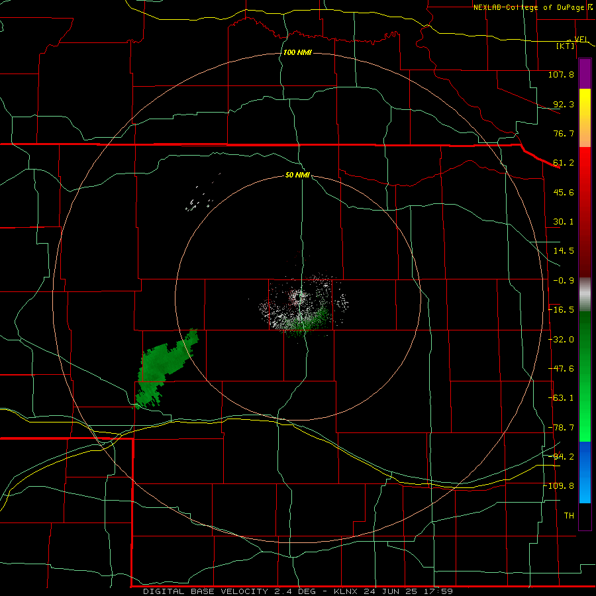Click the -47.6 velocity scale value
Viewport: 596px width, 596px height.
coord(561,369)
